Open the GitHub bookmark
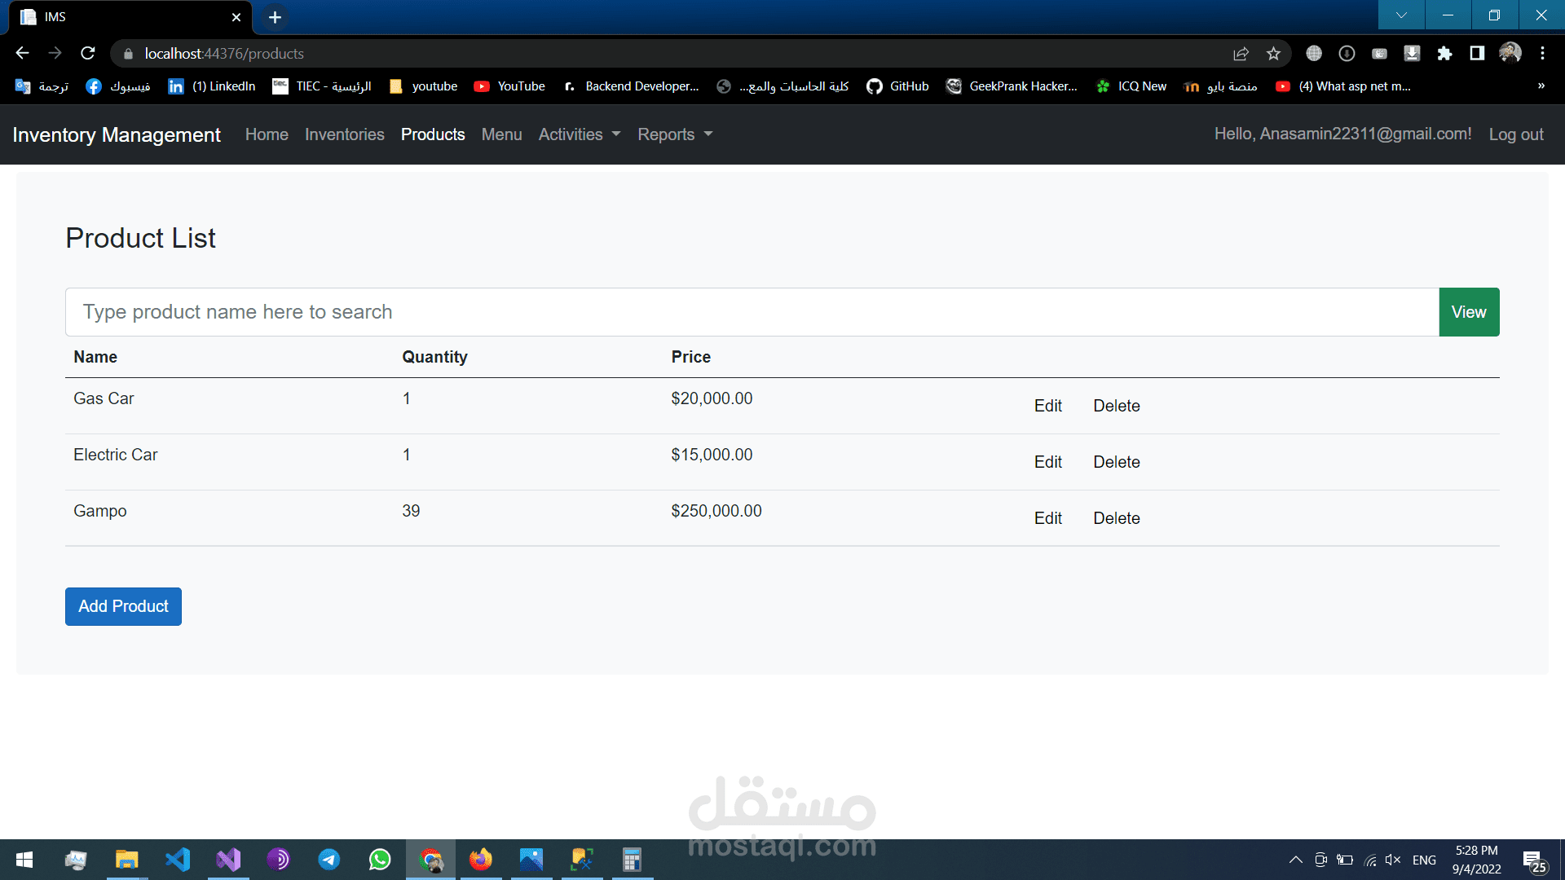This screenshot has width=1565, height=880. 897,86
